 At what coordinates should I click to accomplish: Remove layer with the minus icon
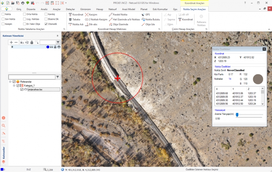tap(16, 42)
